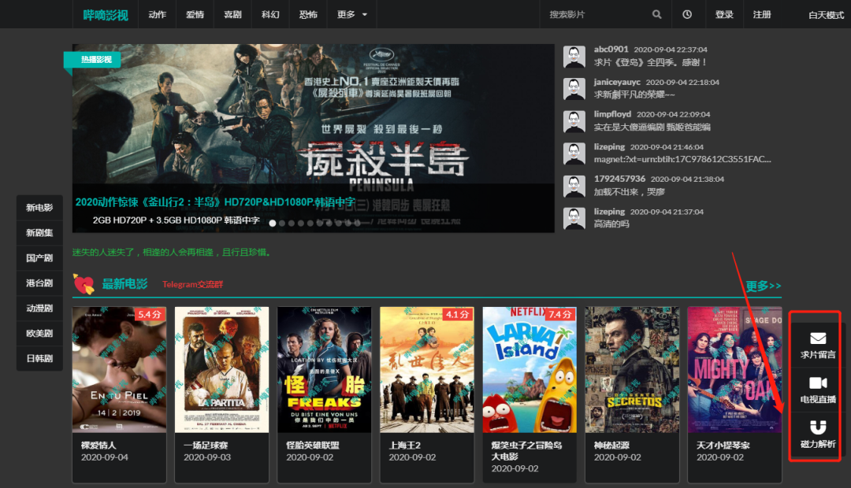The width and height of the screenshot is (851, 488).
Task: Open the 天才小提琴家 movie poster
Action: click(x=735, y=370)
